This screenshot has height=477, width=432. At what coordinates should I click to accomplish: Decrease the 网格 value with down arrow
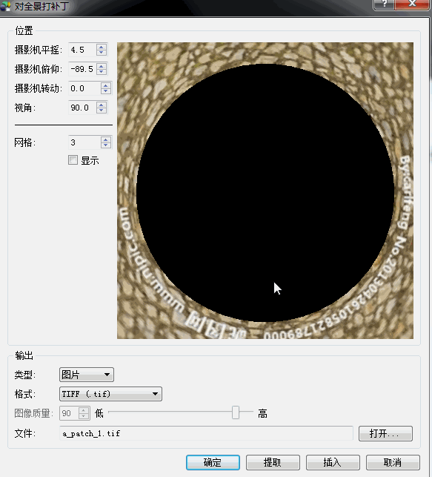pos(106,145)
